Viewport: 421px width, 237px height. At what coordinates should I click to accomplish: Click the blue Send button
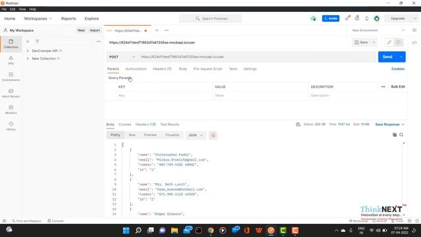387,57
